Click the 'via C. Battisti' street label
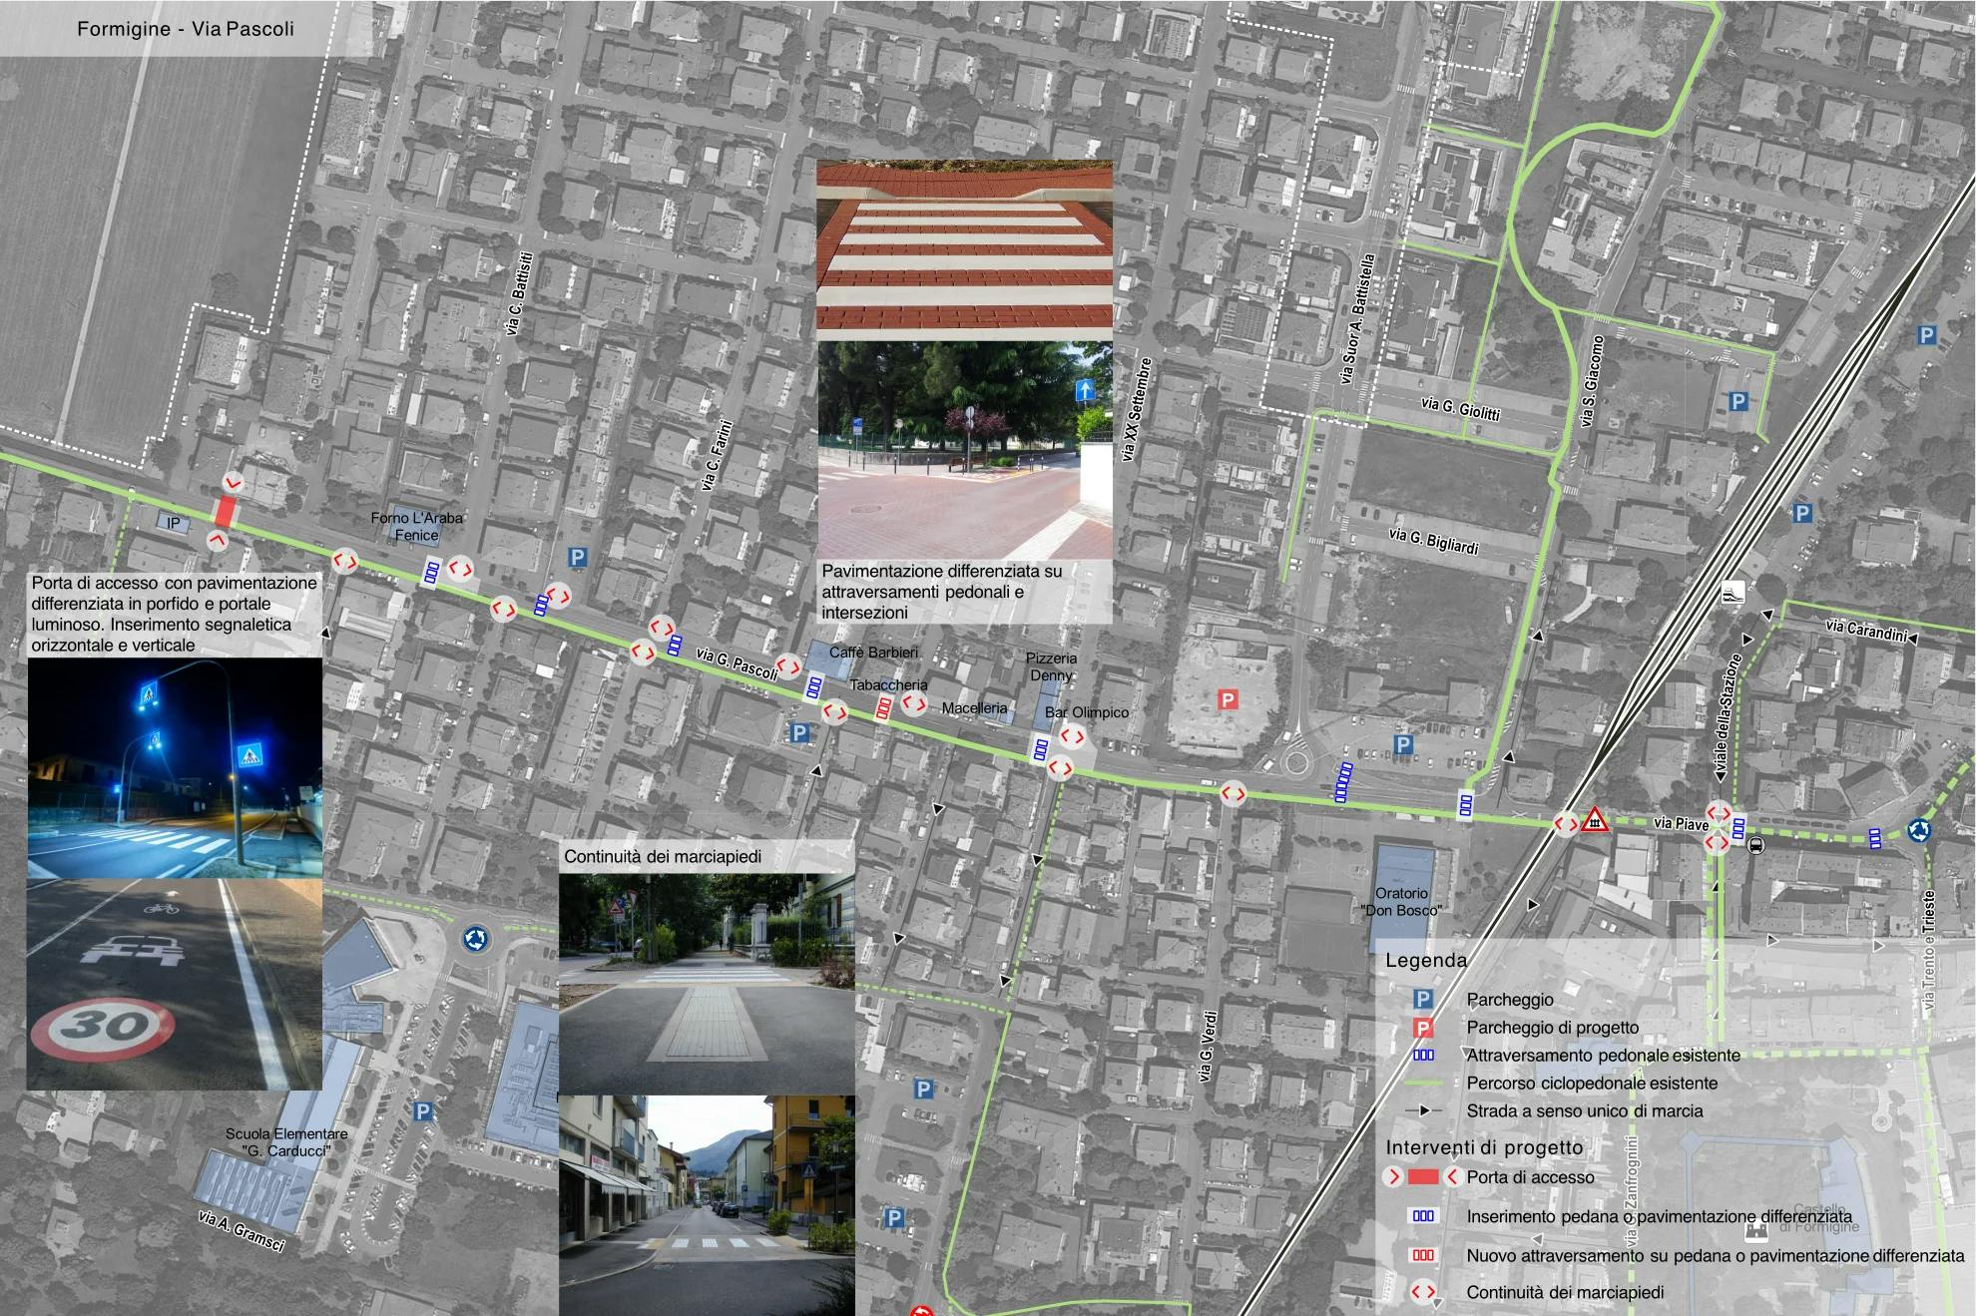The height and width of the screenshot is (1316, 1976). click(519, 293)
